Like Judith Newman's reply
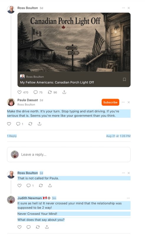 [19, 227]
